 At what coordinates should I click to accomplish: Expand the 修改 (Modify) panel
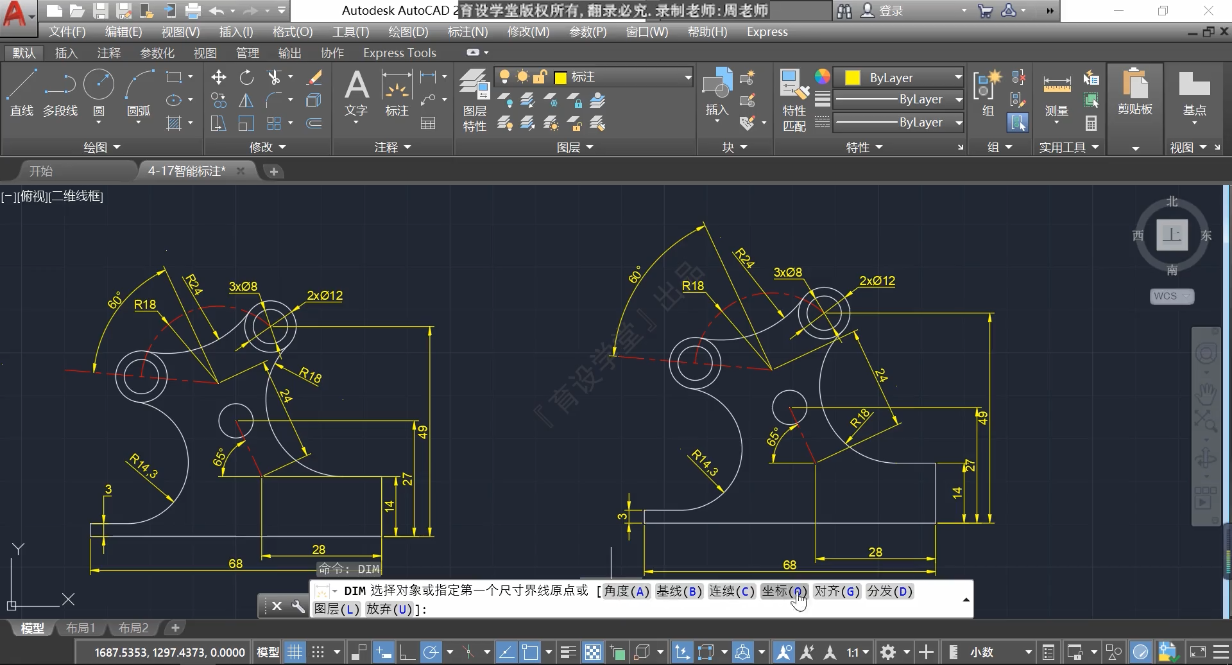click(267, 147)
